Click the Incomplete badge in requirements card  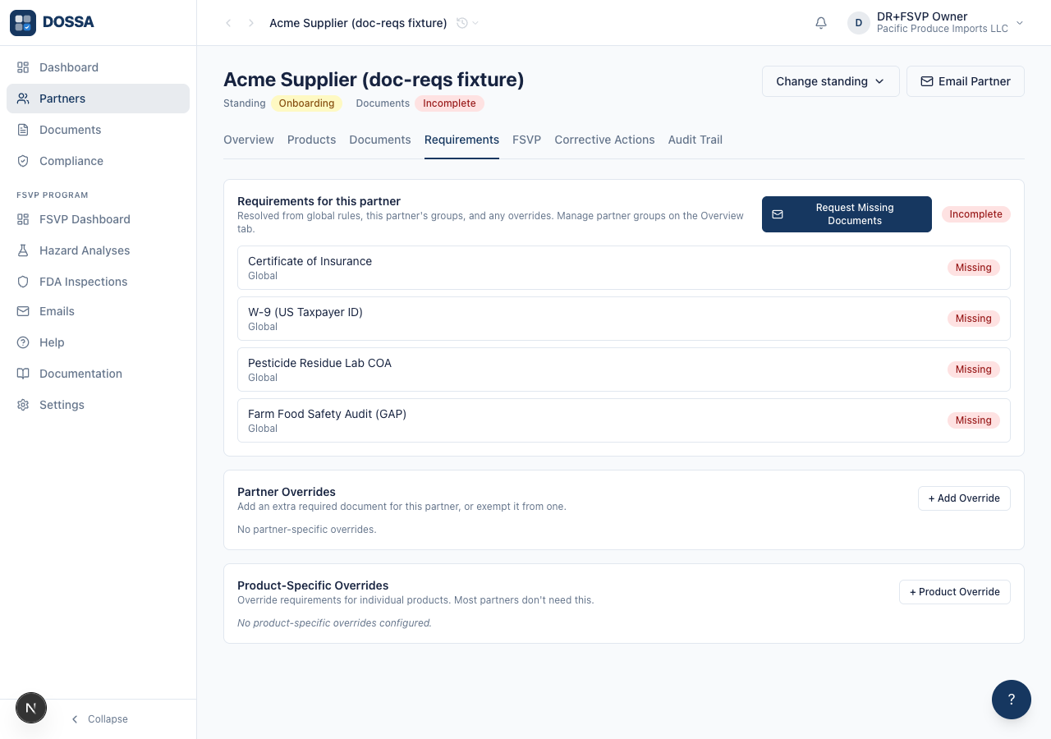976,214
